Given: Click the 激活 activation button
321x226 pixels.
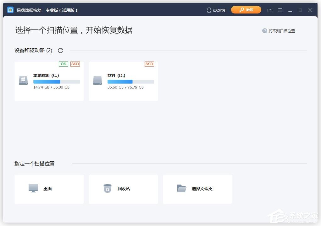Looking at the screenshot, I should (x=246, y=10).
